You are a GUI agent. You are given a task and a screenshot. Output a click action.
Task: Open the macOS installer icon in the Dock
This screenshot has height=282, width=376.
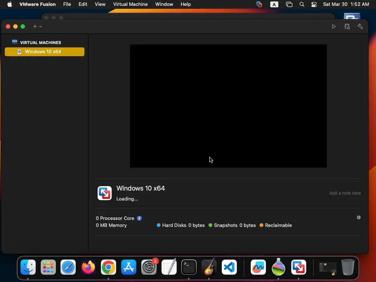[x=278, y=267]
